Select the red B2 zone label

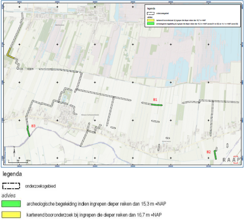(209, 152)
